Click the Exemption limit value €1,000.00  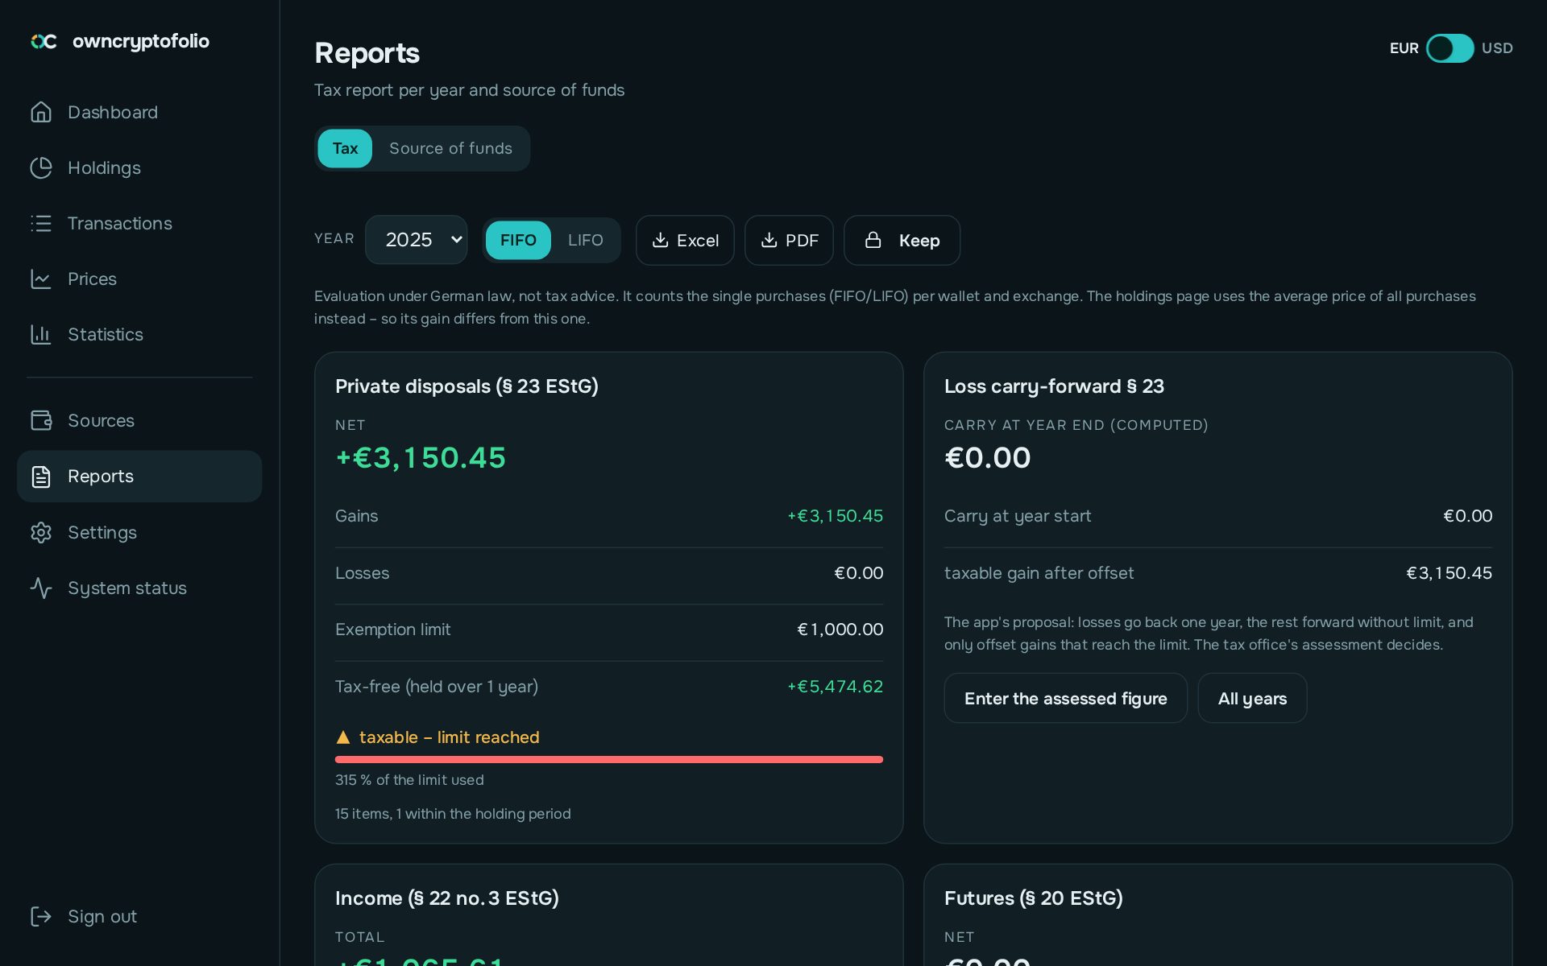840,630
